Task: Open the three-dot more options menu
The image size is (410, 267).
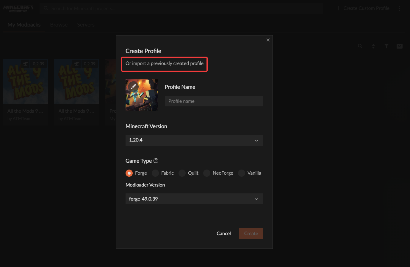Action: (400, 8)
